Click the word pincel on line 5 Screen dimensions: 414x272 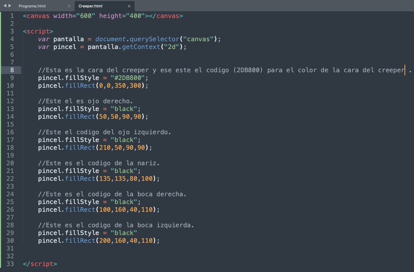pos(65,47)
